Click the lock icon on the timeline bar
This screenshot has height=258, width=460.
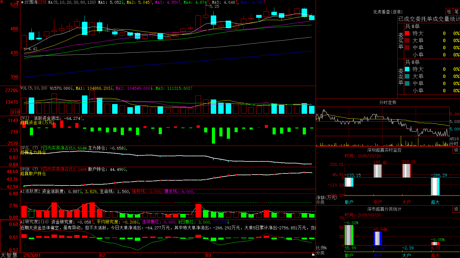[x=313, y=255]
